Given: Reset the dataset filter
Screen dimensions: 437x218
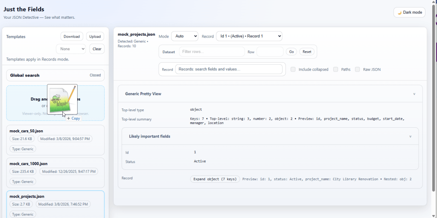Looking at the screenshot, I should tap(306, 52).
